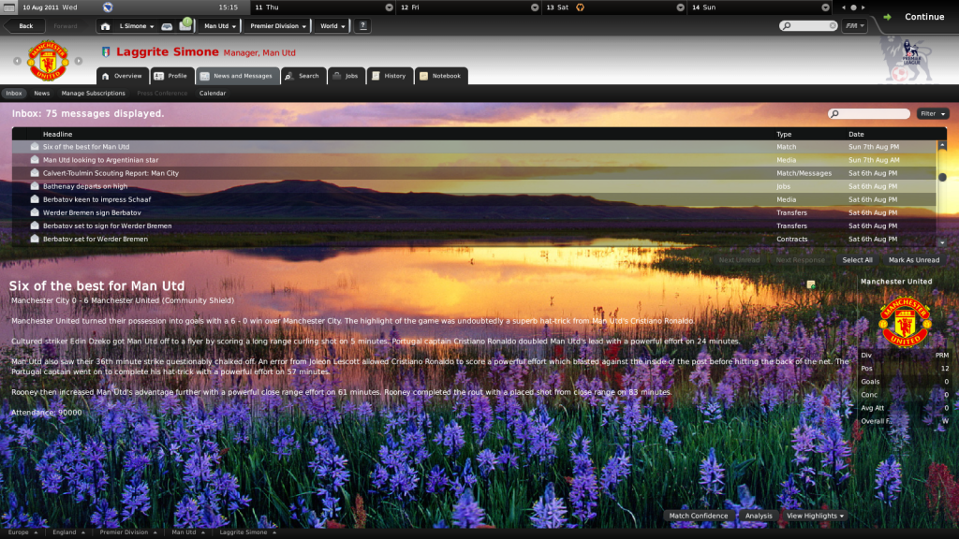The image size is (959, 539).
Task: Click the club badge on the Wednesday calendar
Action: pyautogui.click(x=108, y=7)
